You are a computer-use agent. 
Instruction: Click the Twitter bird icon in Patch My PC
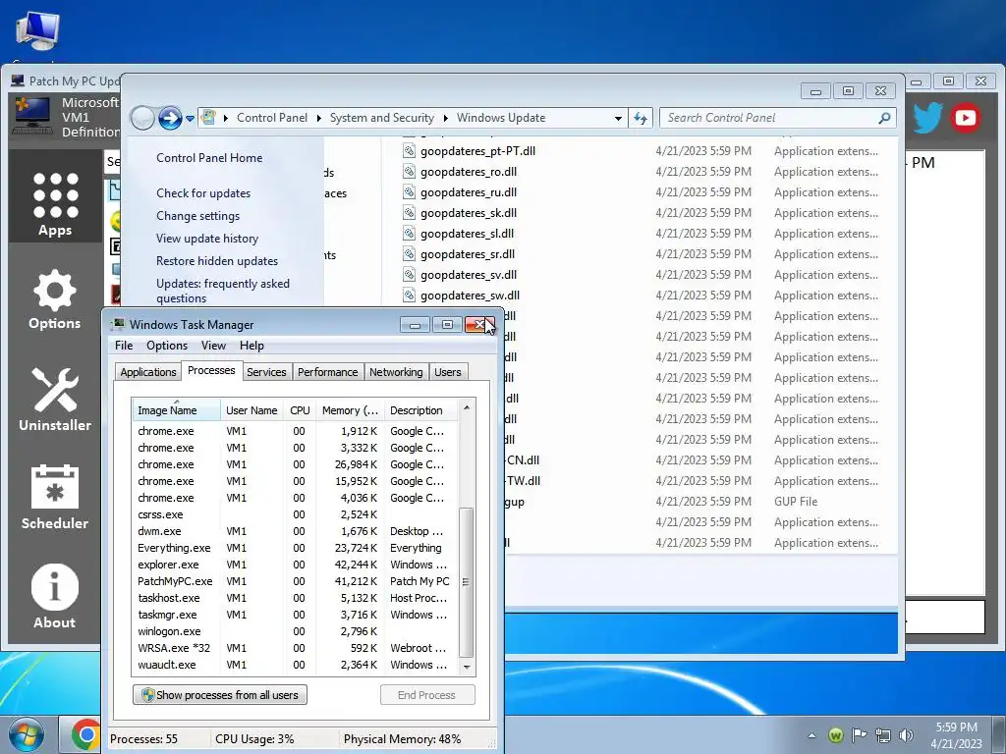(927, 118)
